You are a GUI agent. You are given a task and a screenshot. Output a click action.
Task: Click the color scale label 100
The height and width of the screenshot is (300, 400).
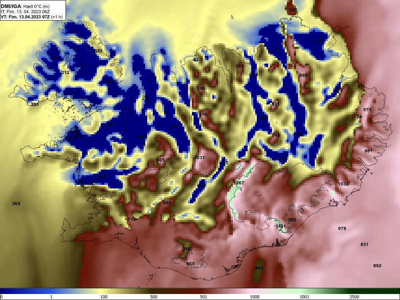pos(104,297)
